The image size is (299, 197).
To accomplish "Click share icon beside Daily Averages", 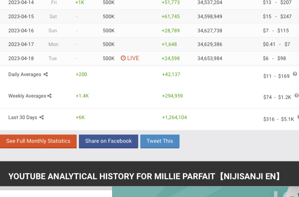I will click(45, 75).
